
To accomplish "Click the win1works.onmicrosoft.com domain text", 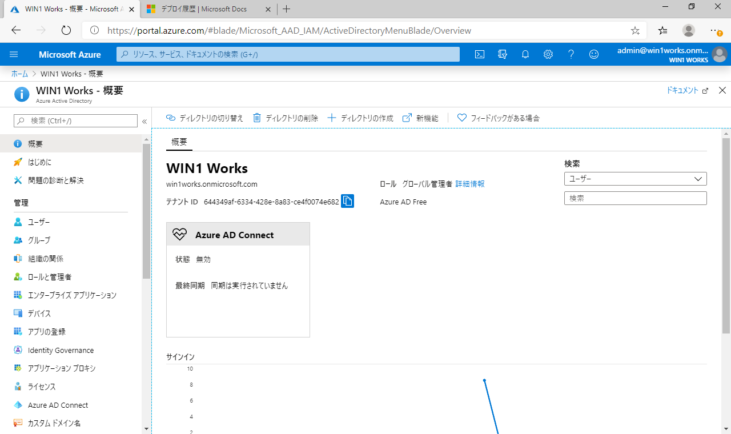I will [x=212, y=184].
